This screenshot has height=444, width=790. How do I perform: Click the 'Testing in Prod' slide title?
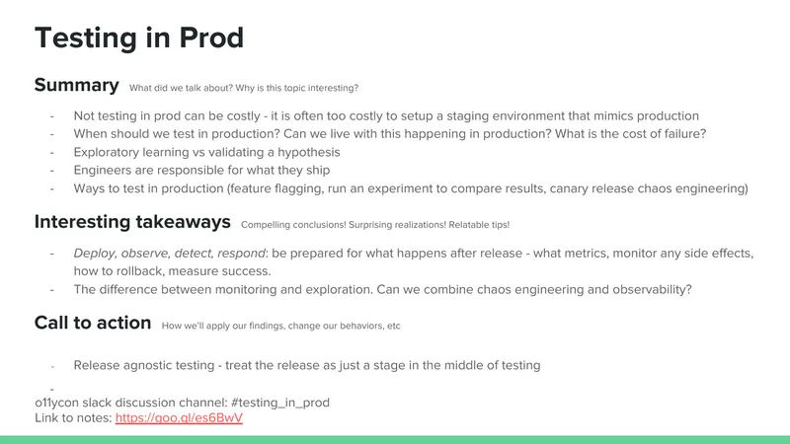pyautogui.click(x=139, y=37)
